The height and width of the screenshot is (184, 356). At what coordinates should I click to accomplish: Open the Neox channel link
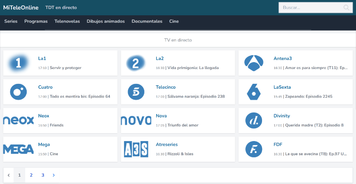pos(44,116)
